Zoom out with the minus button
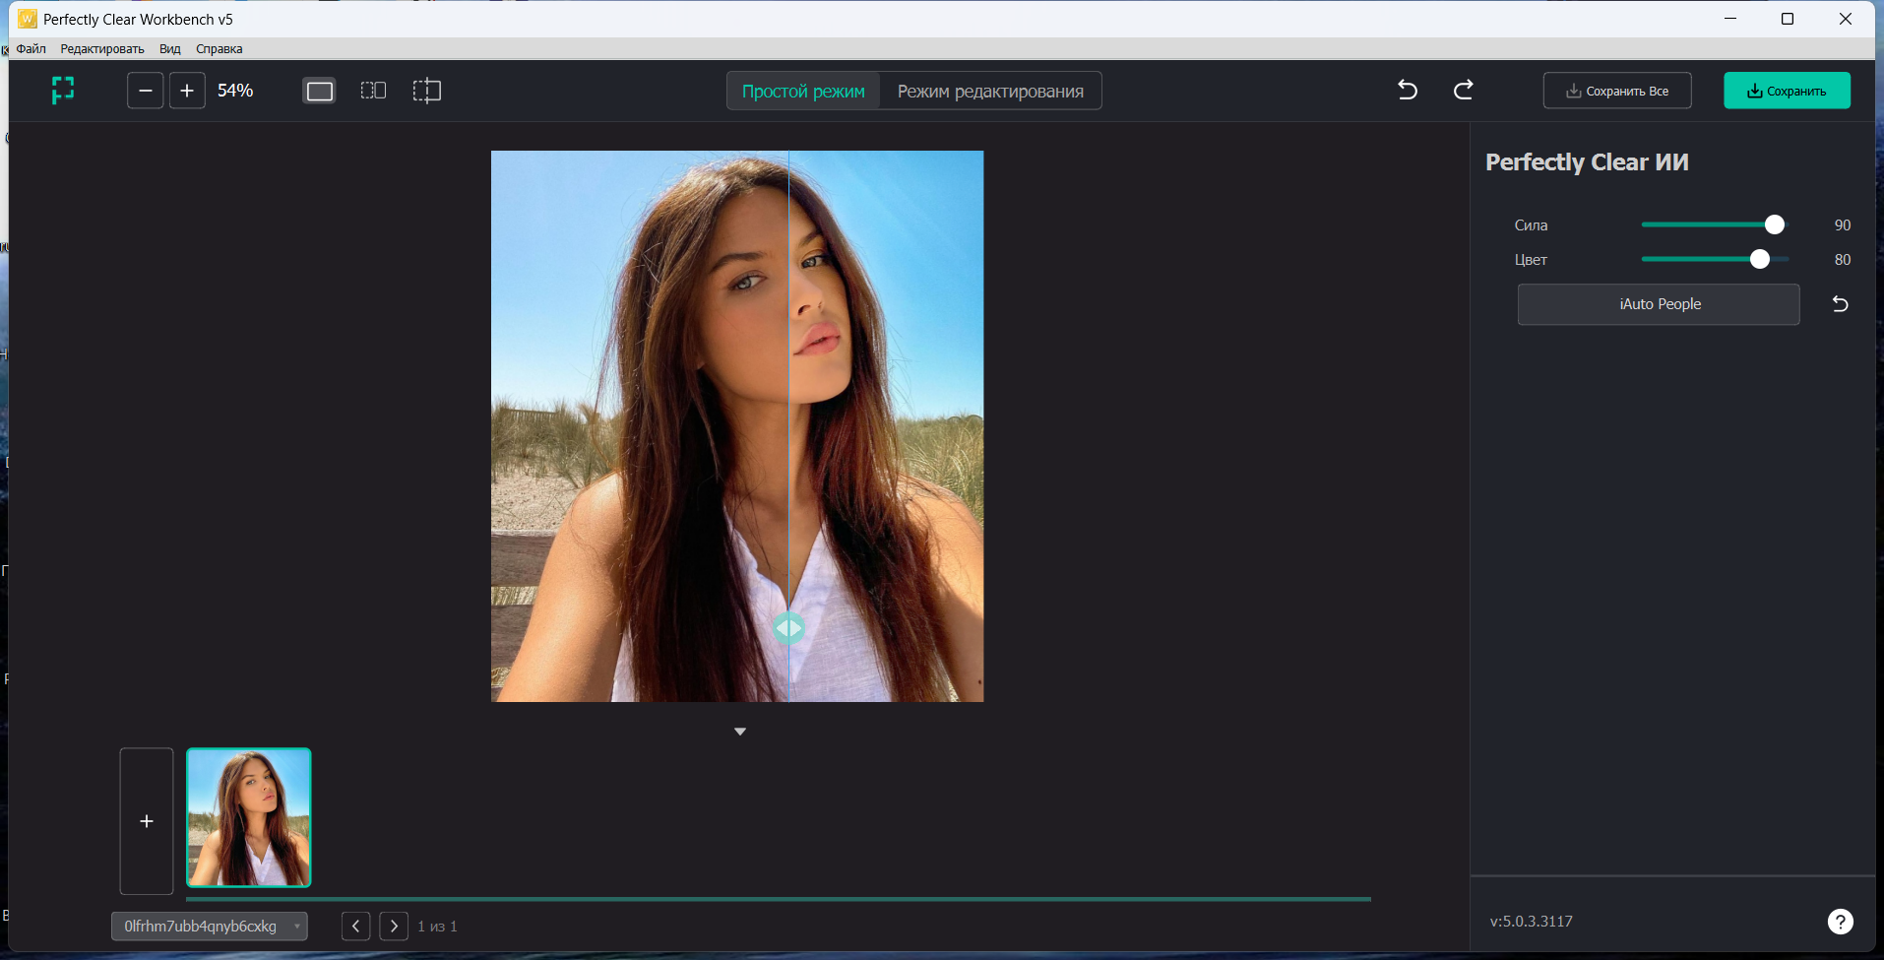Screen dimensions: 1884x960 [145, 91]
